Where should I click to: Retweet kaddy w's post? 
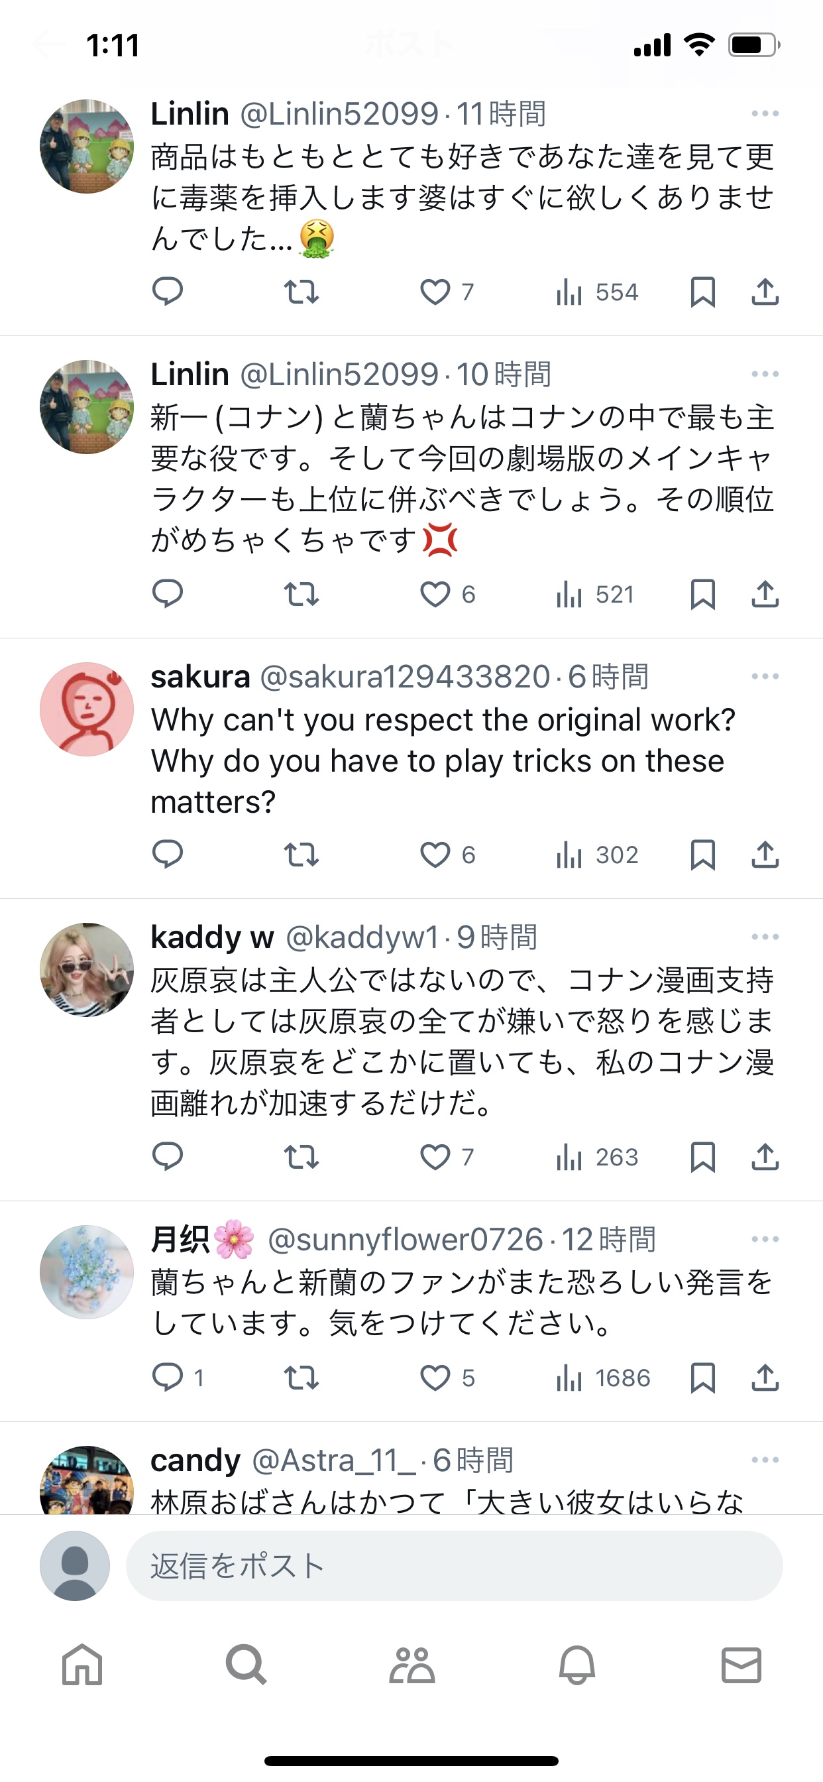pos(302,1157)
